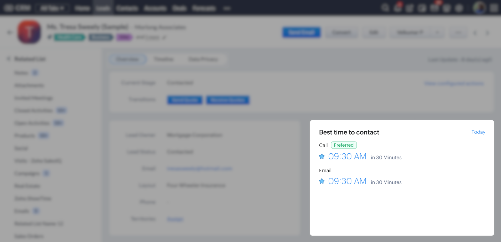Viewport: 501px width, 242px height.
Task: Expand the more modules ellipsis menu
Action: tap(227, 8)
